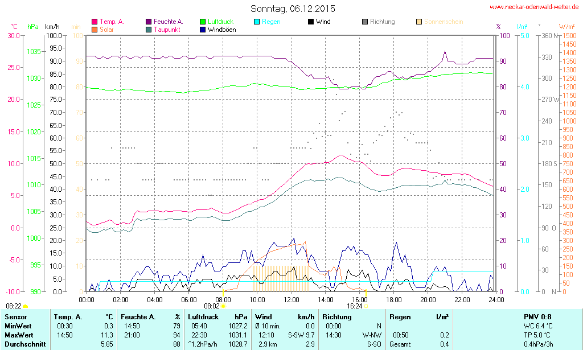Select the green Luftdruck legend swatch

(203, 22)
